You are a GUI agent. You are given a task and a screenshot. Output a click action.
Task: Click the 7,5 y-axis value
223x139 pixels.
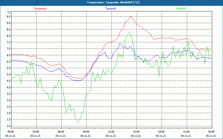pos(9,42)
